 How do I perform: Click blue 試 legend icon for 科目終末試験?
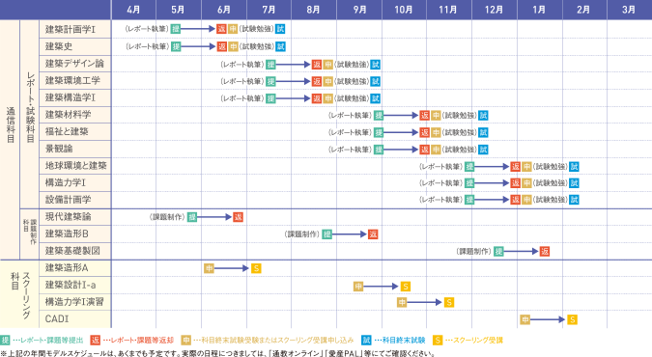point(366,340)
